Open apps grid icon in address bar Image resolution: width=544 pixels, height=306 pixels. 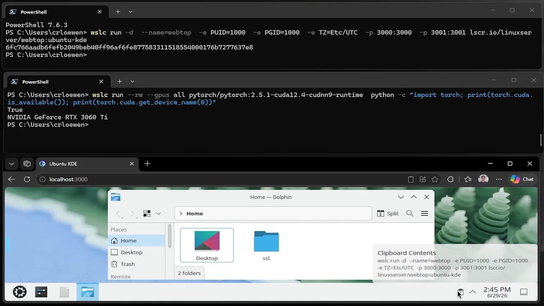423,179
